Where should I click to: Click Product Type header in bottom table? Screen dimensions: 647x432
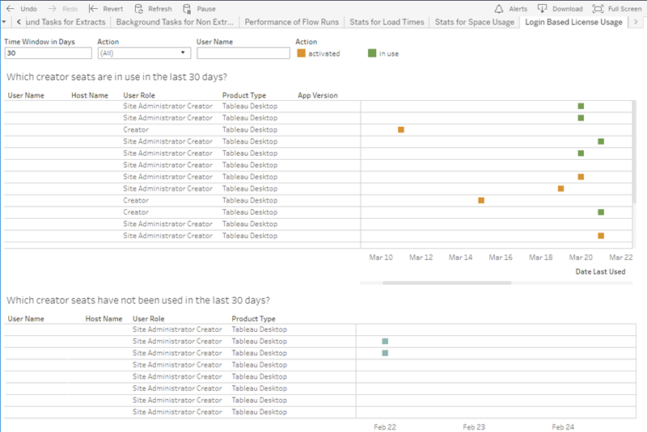pos(253,319)
